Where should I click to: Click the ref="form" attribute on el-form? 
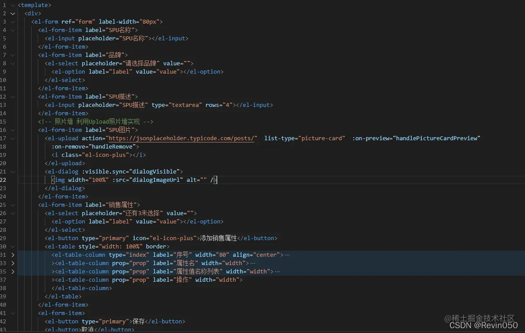pyautogui.click(x=78, y=22)
